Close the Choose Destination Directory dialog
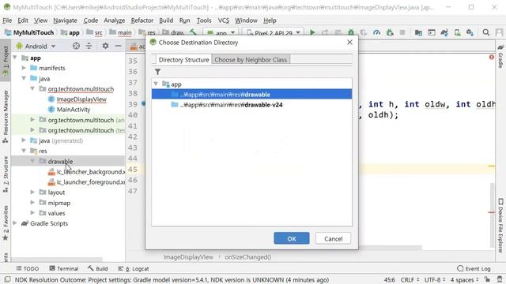 [x=349, y=42]
